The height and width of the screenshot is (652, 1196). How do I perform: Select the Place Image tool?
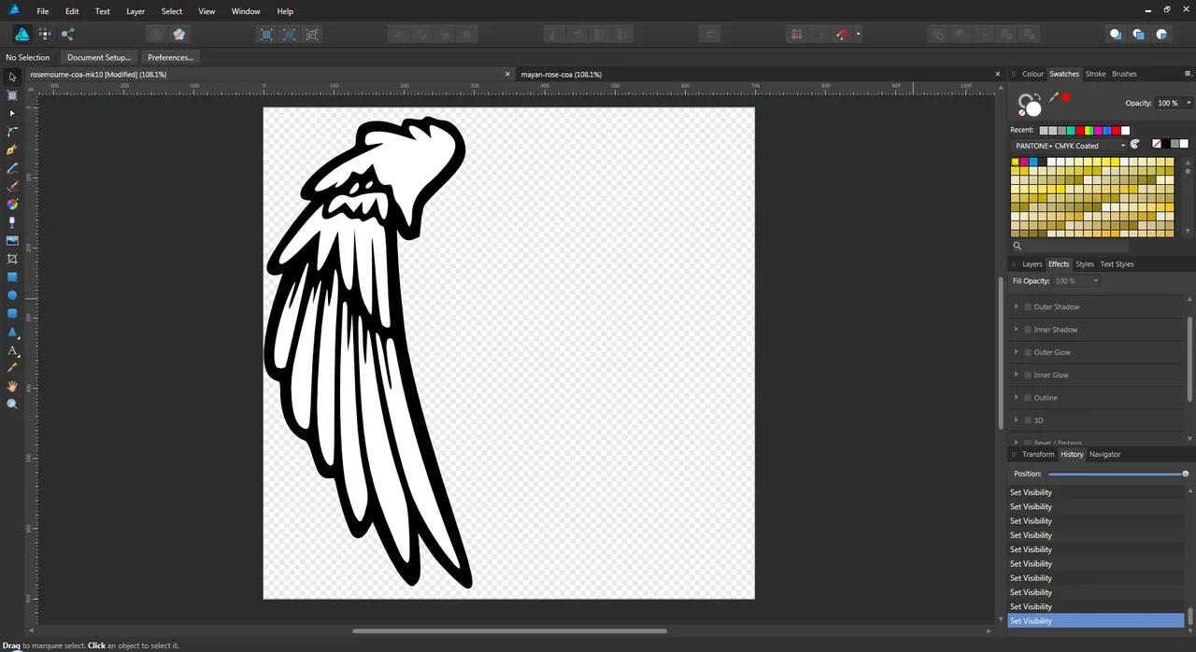(12, 240)
